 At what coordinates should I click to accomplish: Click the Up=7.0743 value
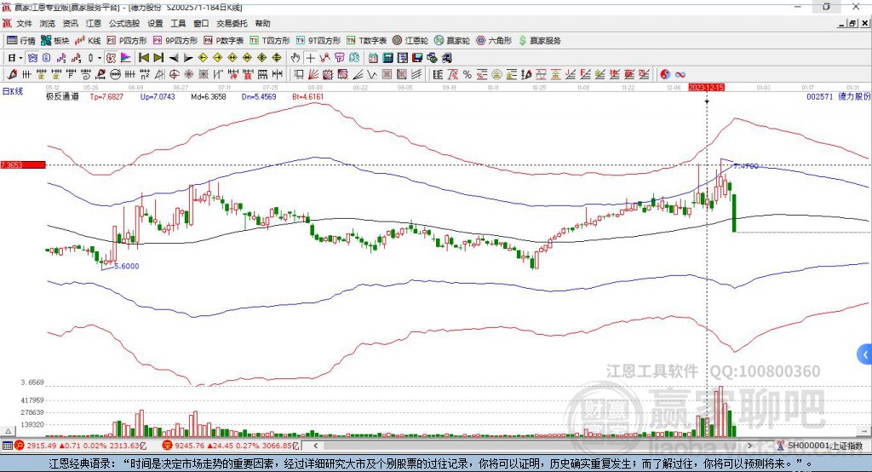click(158, 96)
